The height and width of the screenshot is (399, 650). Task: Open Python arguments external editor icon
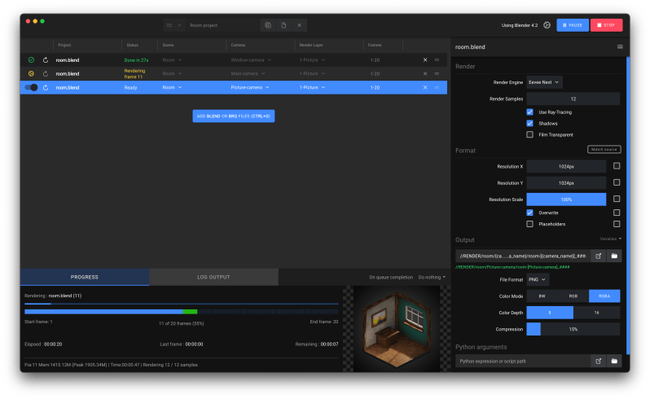tap(598, 362)
